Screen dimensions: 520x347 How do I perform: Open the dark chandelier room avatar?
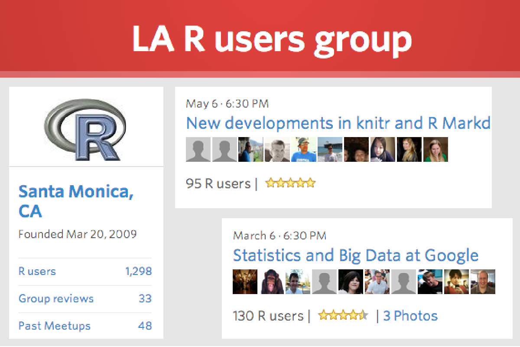coord(245,282)
